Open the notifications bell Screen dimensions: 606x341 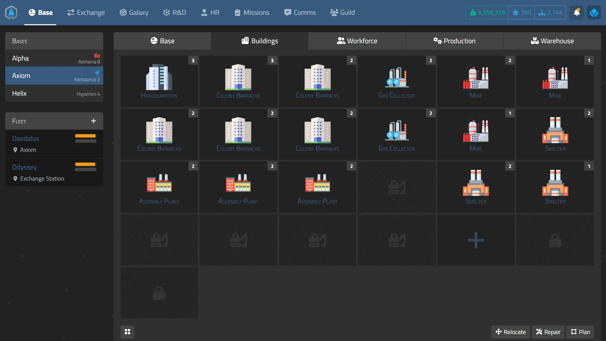coord(577,13)
